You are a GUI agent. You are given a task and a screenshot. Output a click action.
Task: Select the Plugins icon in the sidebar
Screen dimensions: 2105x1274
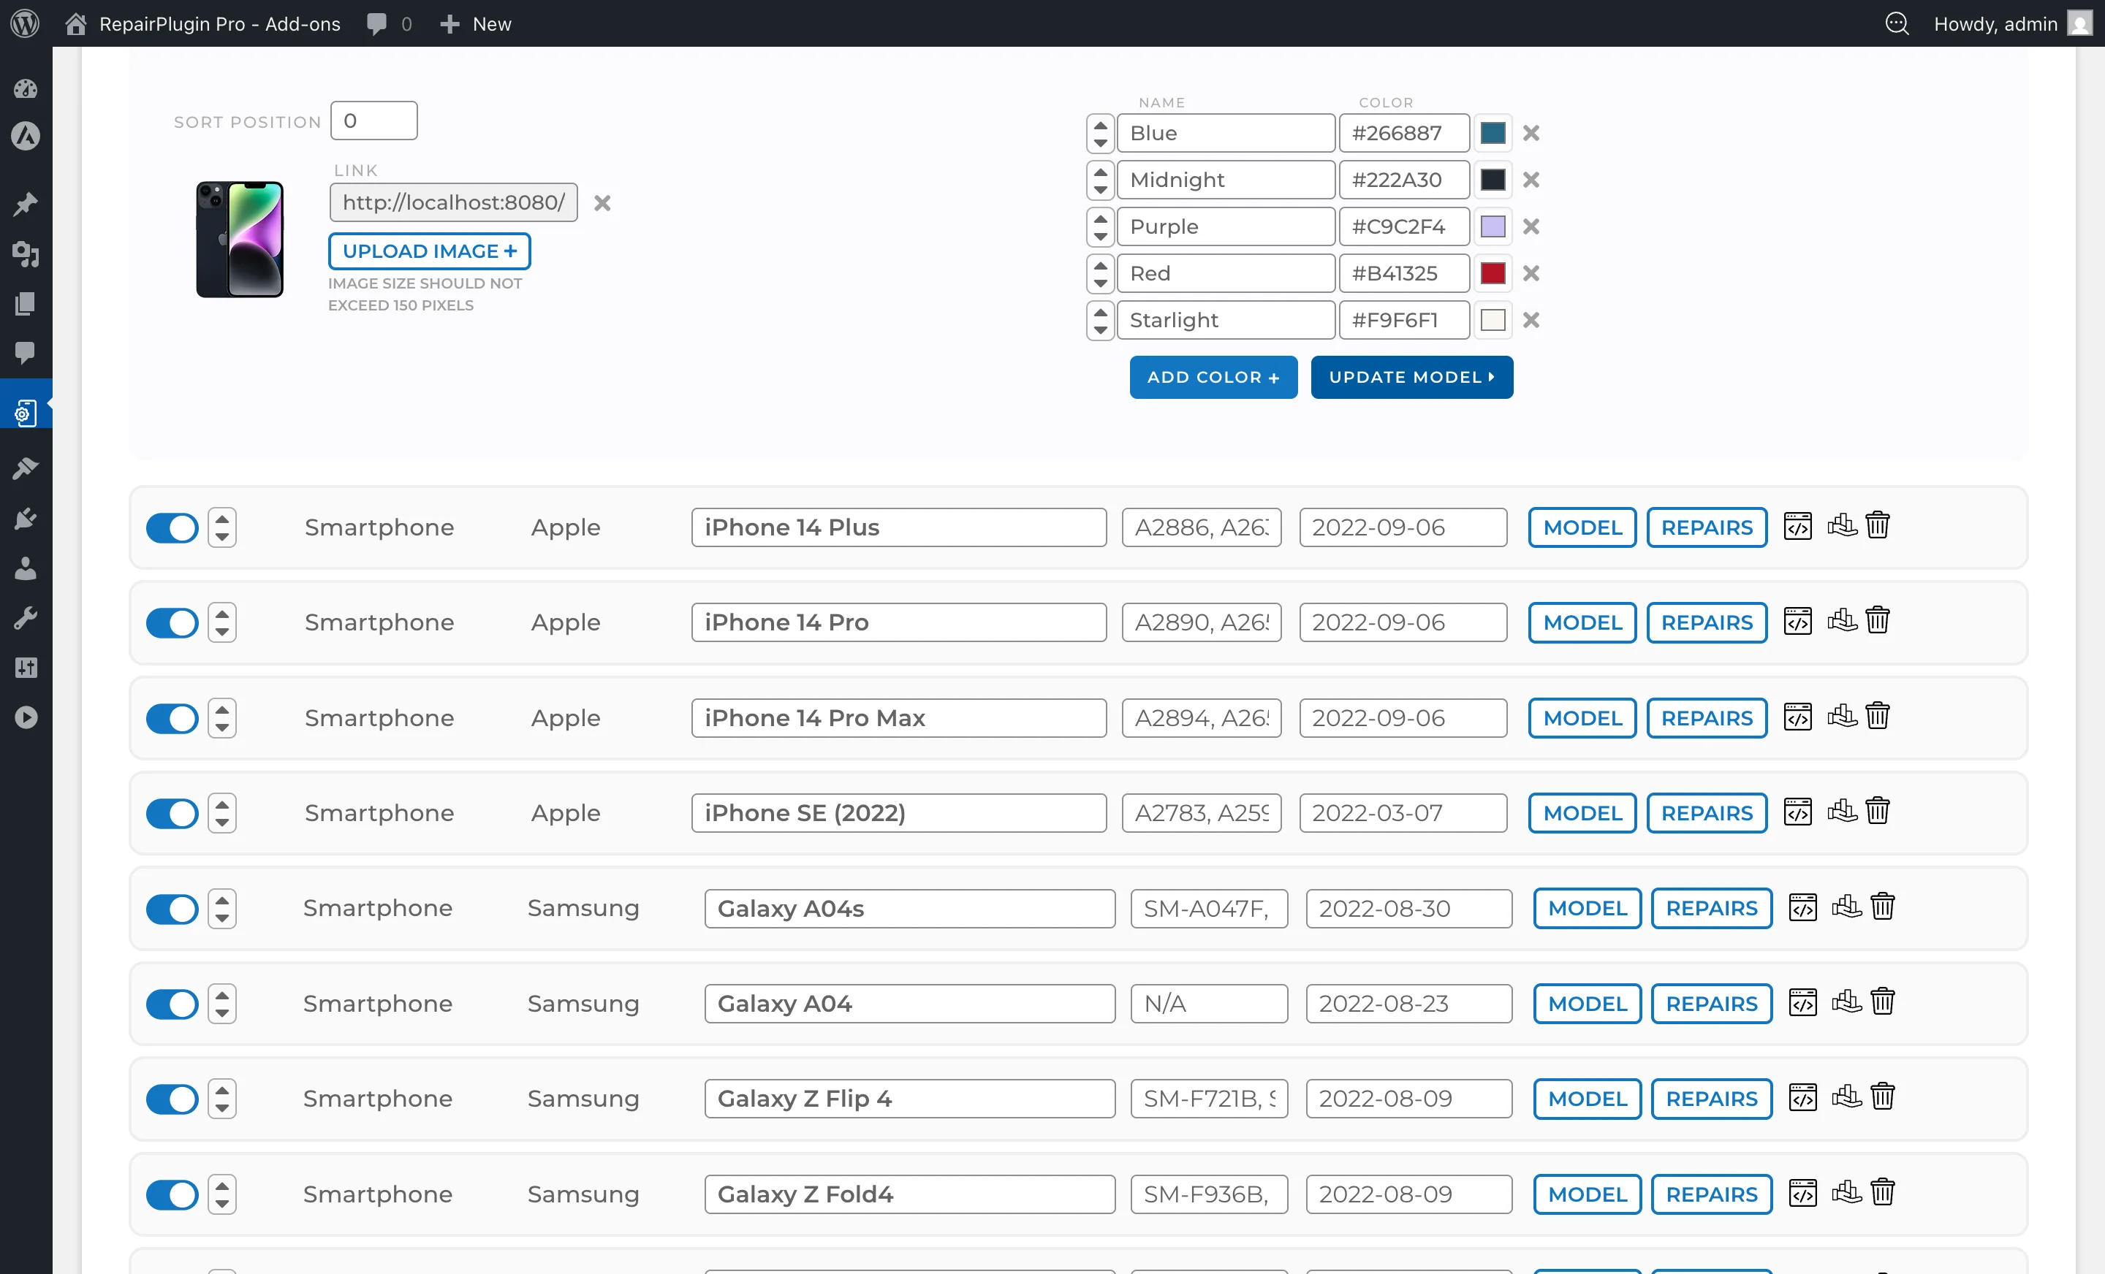25,519
